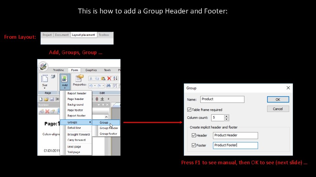The height and width of the screenshot is (177, 316).
Task: Click the Save diskette icon
Action: 52,99
